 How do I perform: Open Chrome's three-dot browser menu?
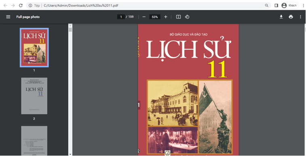point(304,6)
